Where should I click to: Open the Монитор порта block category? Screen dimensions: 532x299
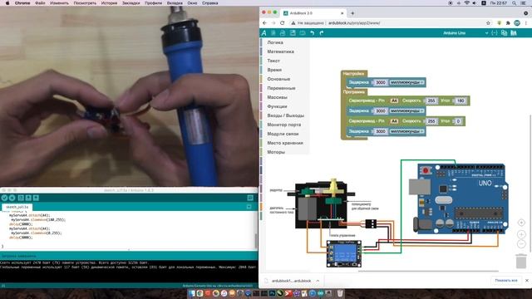pos(284,125)
